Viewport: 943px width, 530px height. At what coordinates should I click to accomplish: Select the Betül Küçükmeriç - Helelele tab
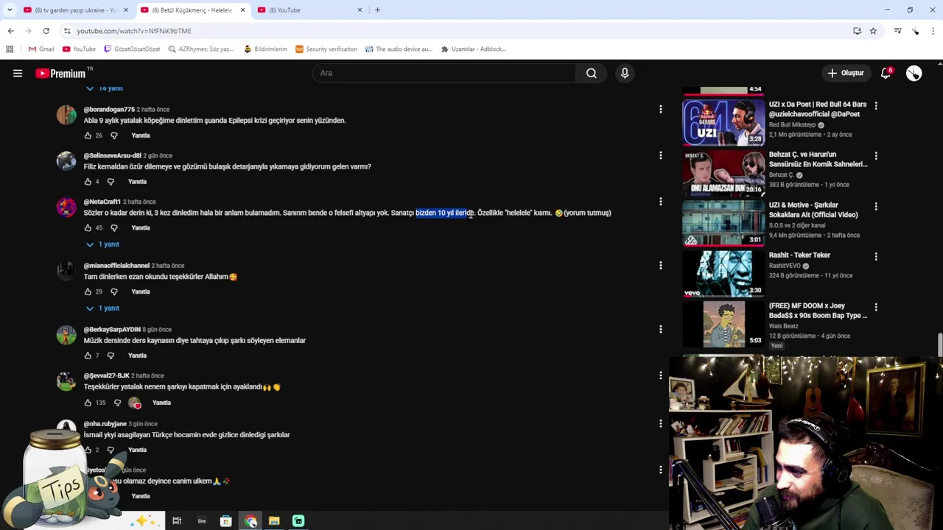[192, 10]
